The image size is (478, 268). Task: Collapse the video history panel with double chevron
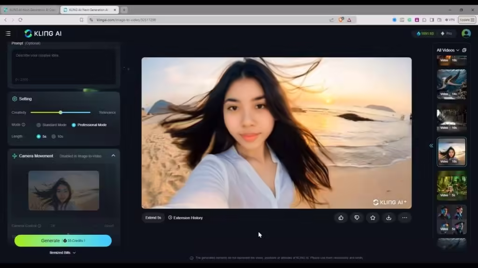click(431, 146)
